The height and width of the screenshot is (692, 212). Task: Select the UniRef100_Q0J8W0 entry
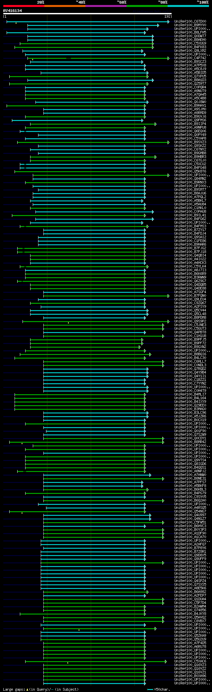(190, 102)
